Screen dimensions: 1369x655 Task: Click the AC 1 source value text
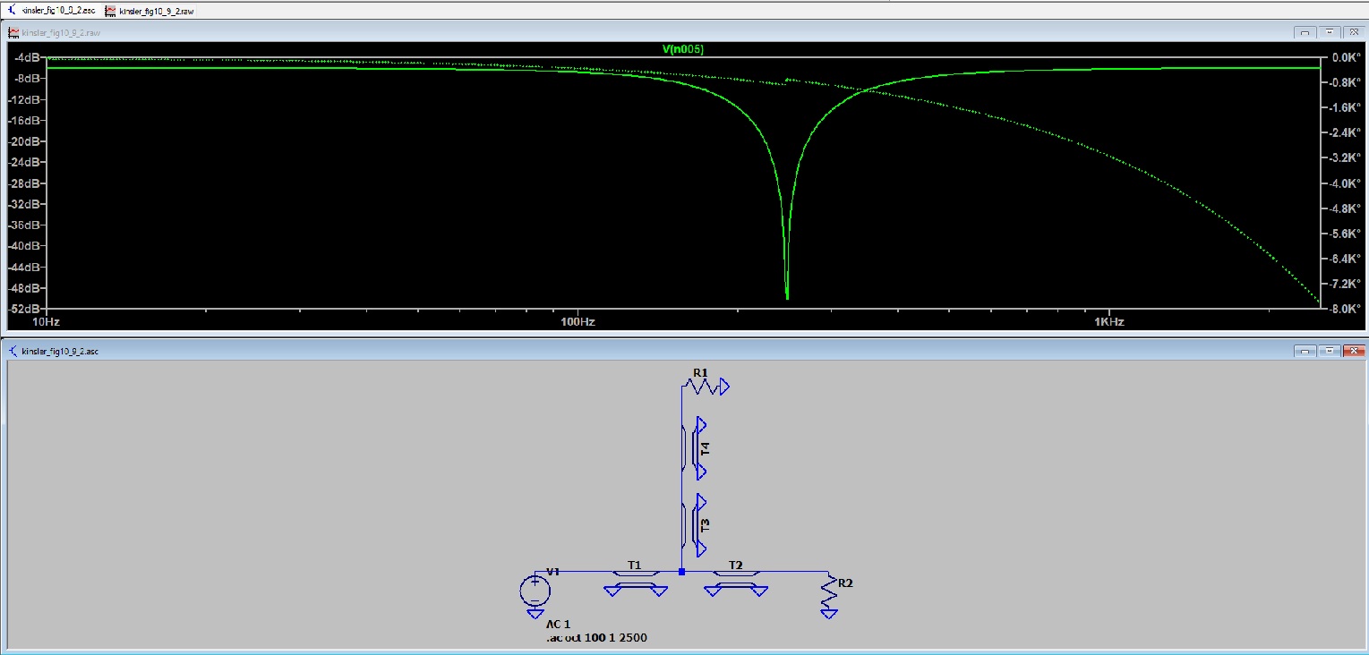click(x=558, y=624)
